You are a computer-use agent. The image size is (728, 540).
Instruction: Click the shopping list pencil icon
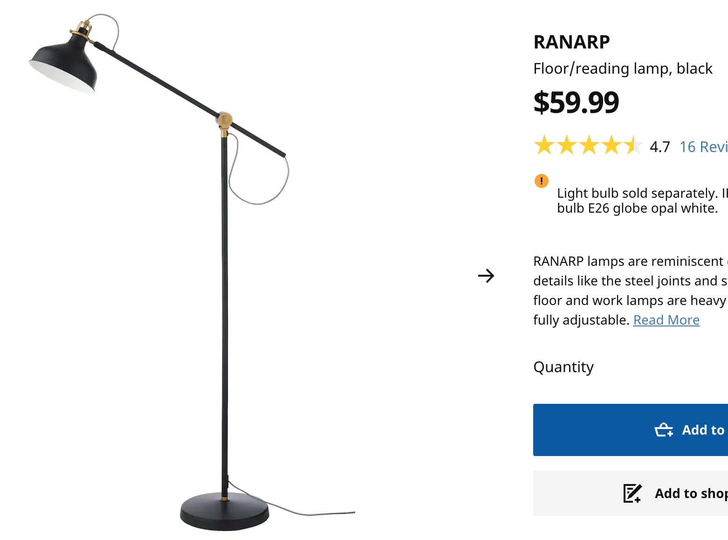[x=632, y=493]
